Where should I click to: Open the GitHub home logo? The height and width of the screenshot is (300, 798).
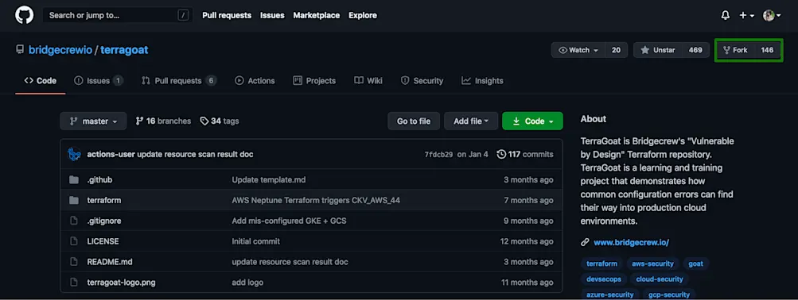pyautogui.click(x=24, y=15)
